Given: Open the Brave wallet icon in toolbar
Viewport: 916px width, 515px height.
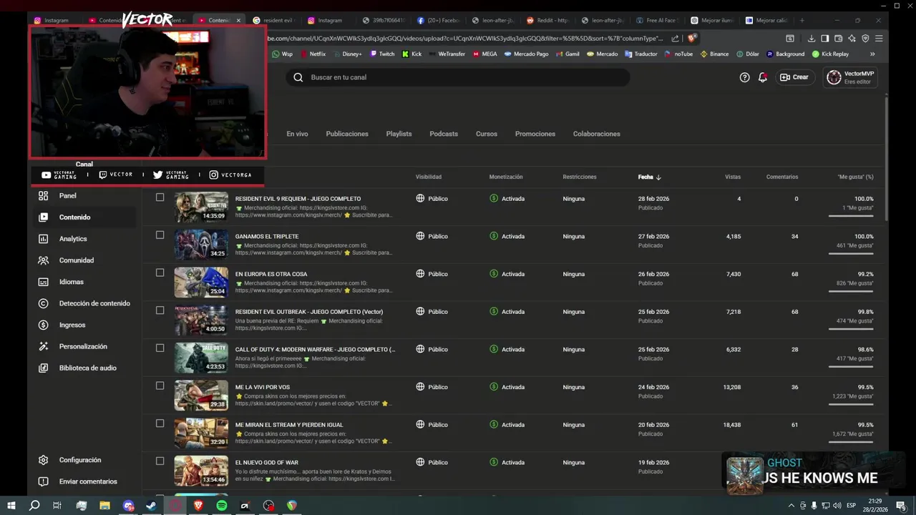Looking at the screenshot, I should 838,39.
